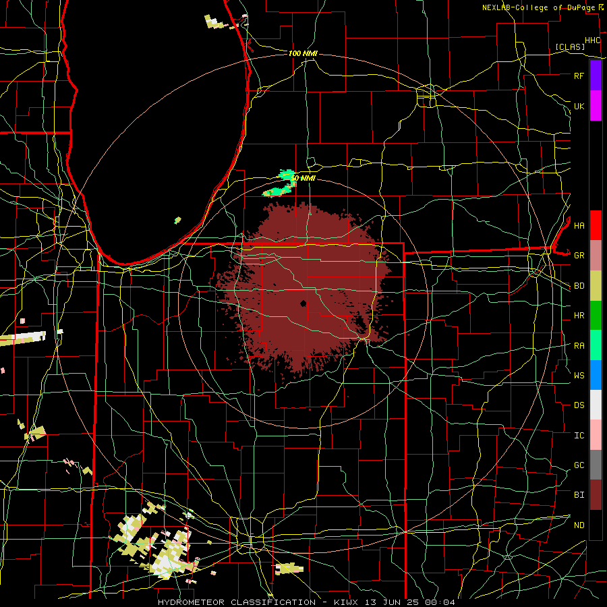Click the black radar site marker

303,303
